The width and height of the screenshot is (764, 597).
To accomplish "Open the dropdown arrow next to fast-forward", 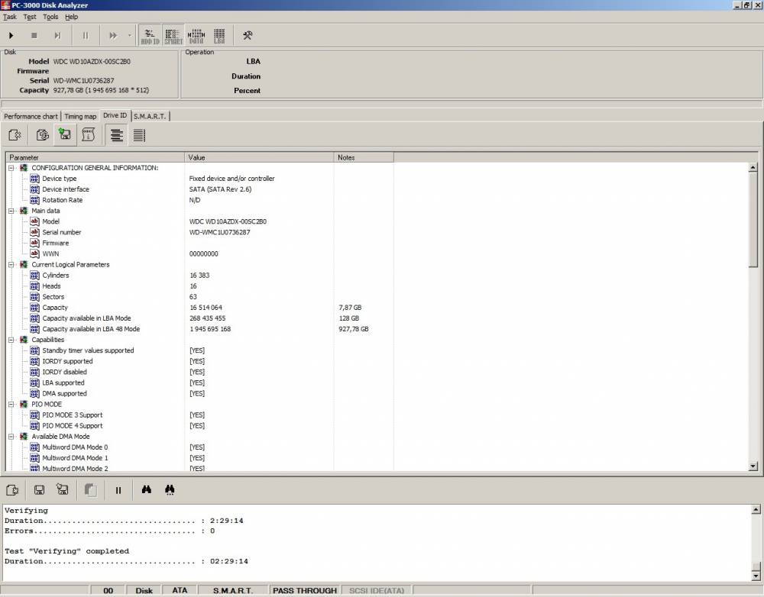I will point(129,36).
